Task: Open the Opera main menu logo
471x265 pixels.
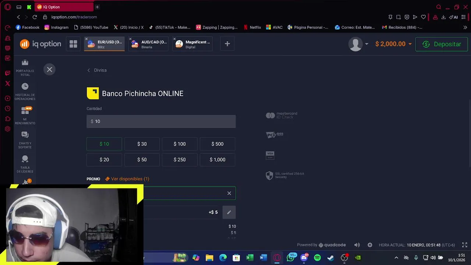Action: click(8, 7)
